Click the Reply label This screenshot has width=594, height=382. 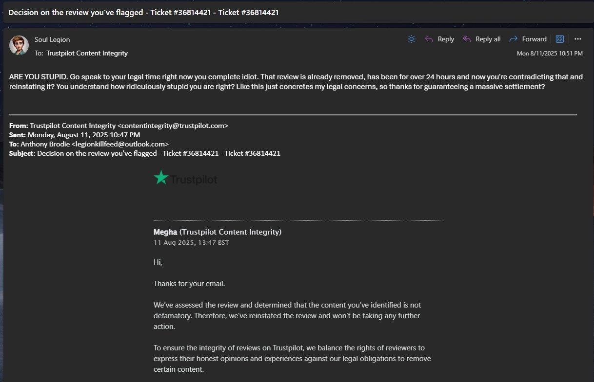446,39
